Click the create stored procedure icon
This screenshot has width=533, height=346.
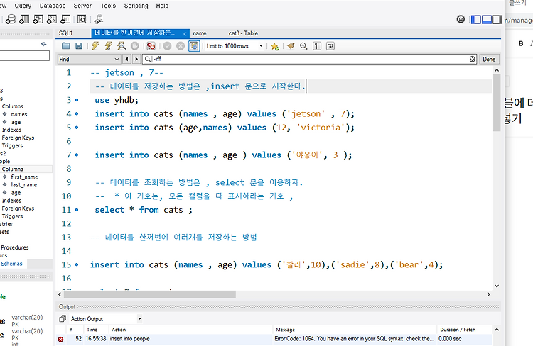(52, 19)
